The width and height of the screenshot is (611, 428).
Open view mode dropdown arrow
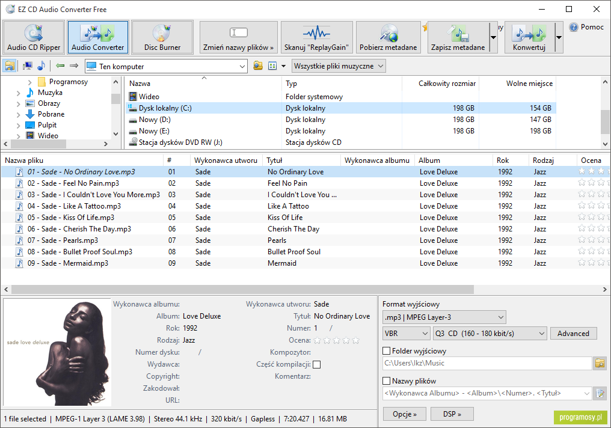click(x=283, y=66)
